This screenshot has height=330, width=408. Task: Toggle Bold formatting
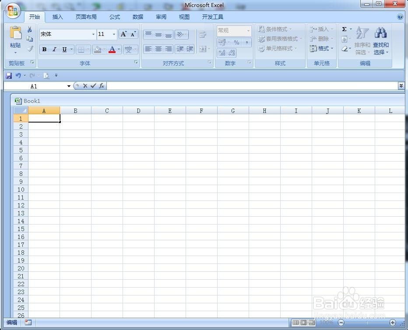pyautogui.click(x=45, y=49)
